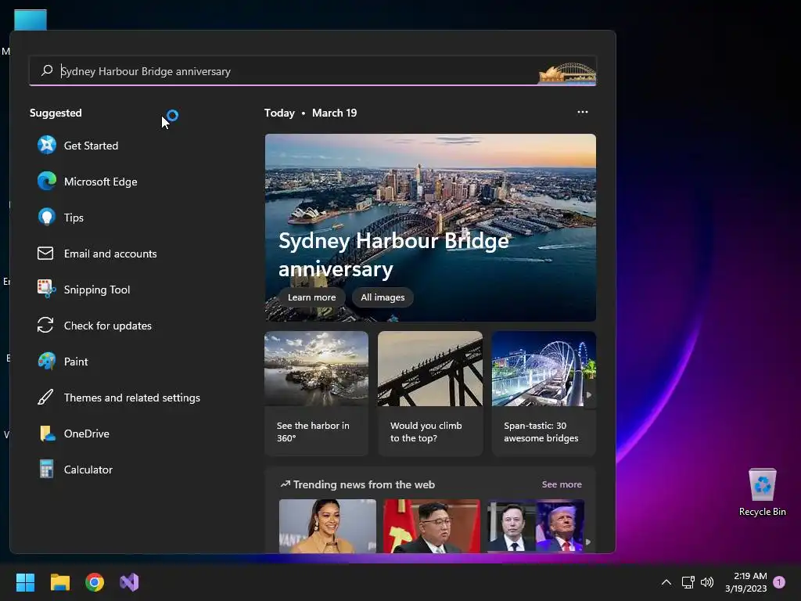Show hidden icons with the tray chevron
The image size is (801, 601).
666,582
